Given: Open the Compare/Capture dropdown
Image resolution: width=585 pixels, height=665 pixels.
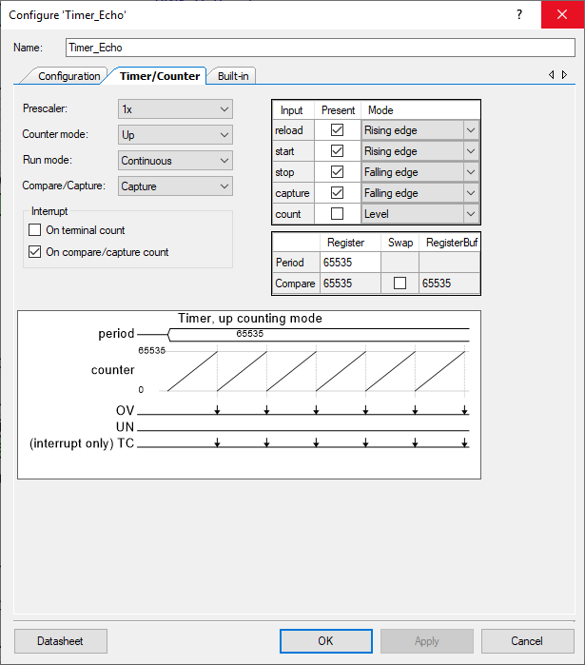Looking at the screenshot, I should pos(175,186).
